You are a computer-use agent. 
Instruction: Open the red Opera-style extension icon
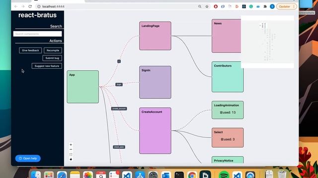(216, 6)
